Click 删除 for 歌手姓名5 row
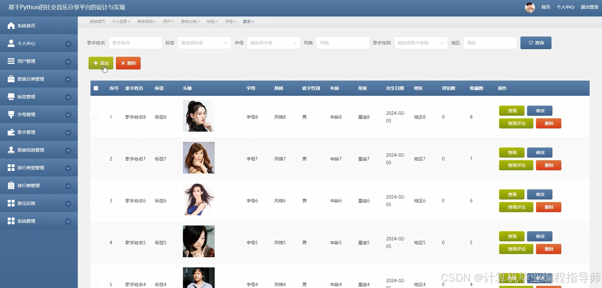The width and height of the screenshot is (602, 288). pyautogui.click(x=549, y=249)
